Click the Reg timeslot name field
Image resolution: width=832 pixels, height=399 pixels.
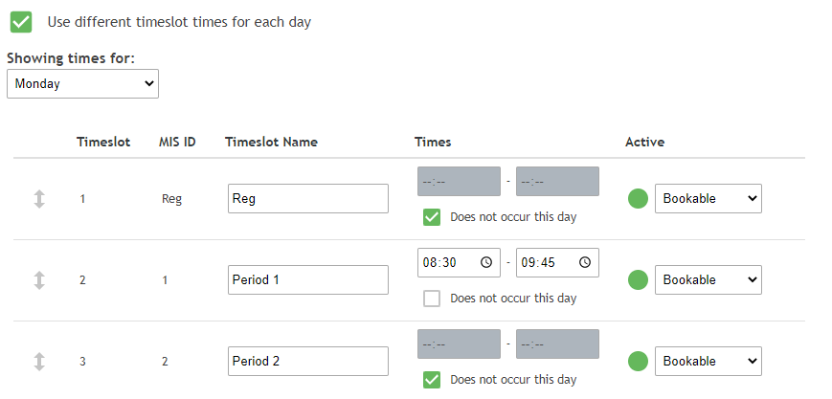307,199
